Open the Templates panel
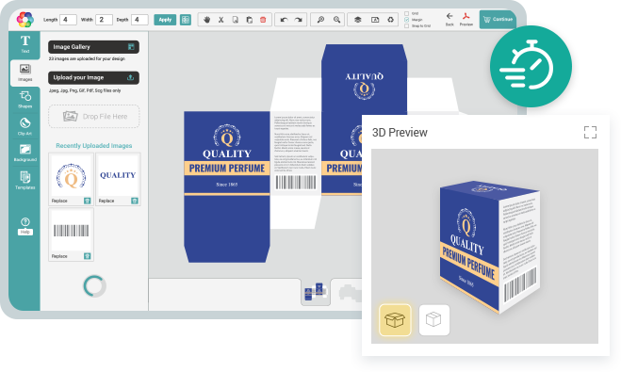This screenshot has height=372, width=621. click(25, 180)
